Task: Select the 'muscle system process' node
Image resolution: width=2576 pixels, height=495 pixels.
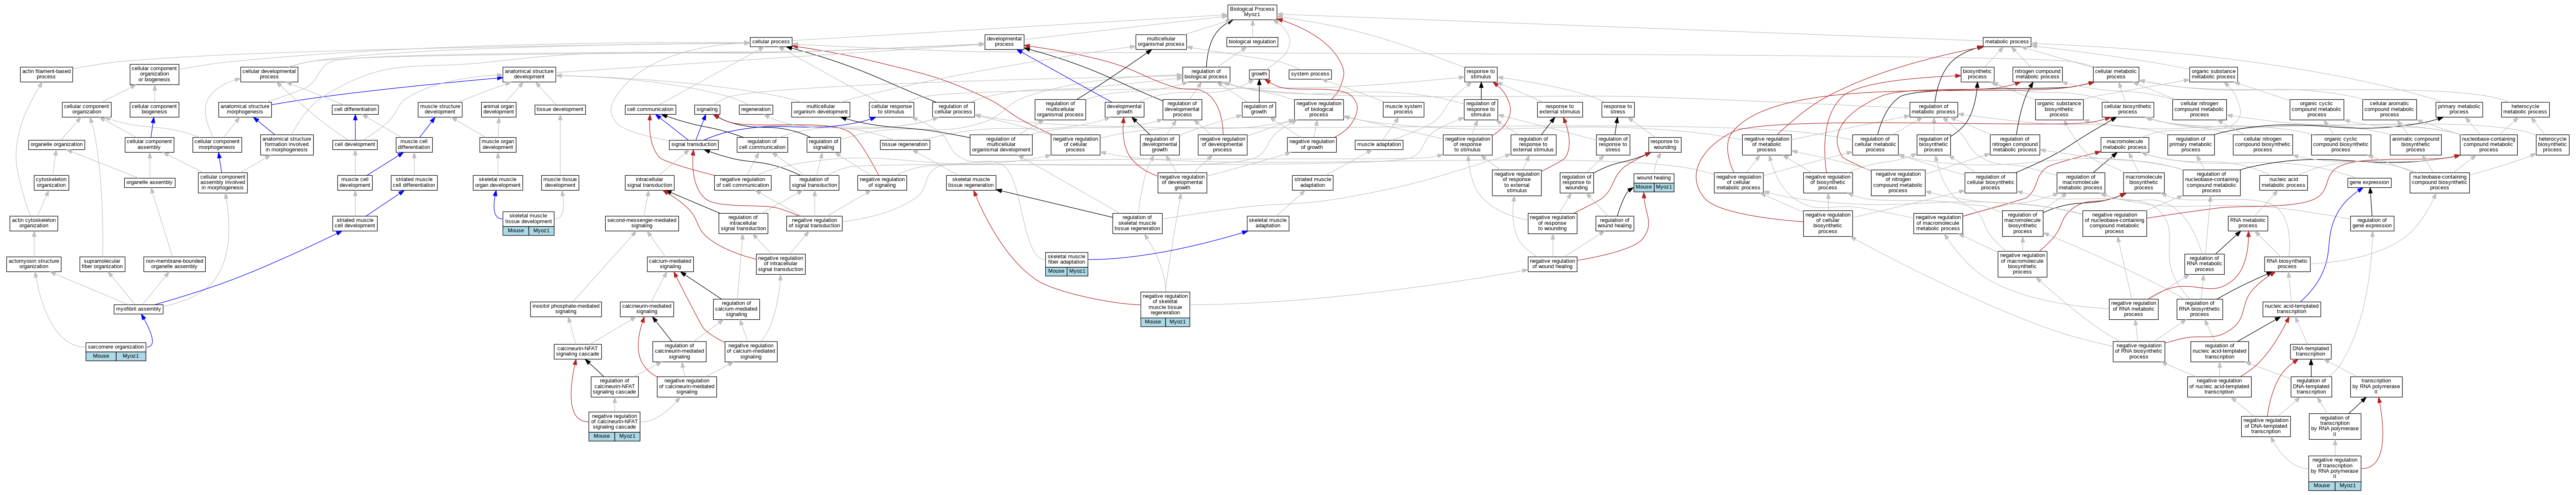Action: tap(1404, 109)
